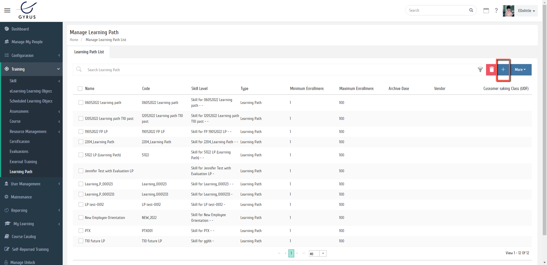Open the hamburger navigation menu
Image resolution: width=547 pixels, height=265 pixels.
pyautogui.click(x=7, y=11)
